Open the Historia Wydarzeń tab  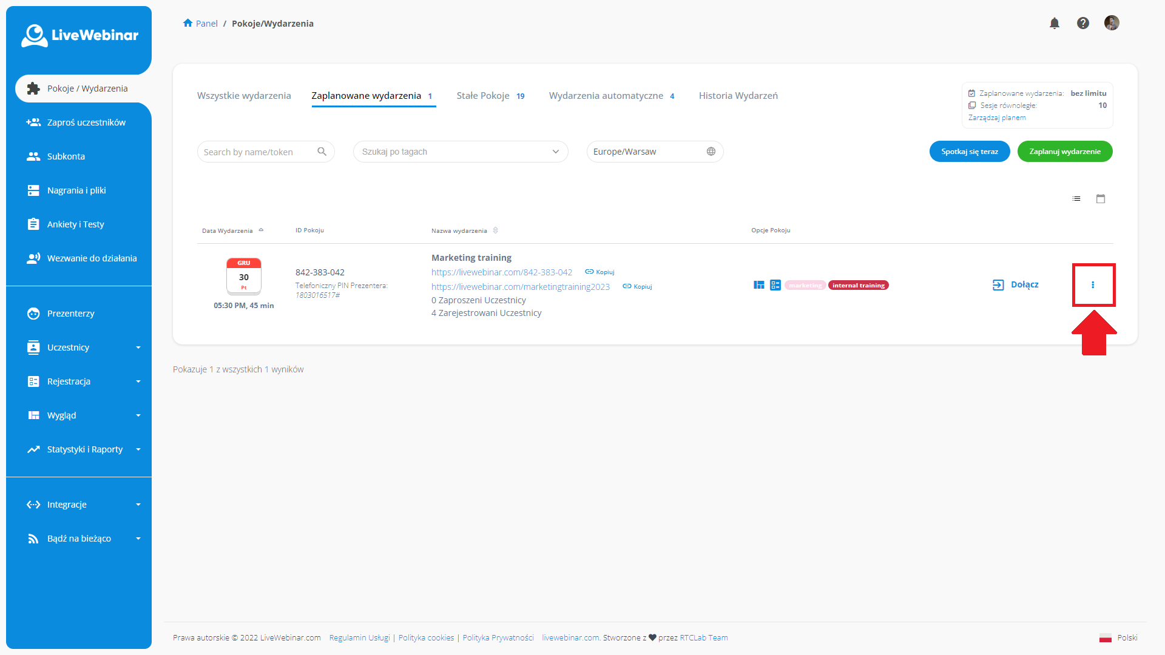tap(738, 95)
